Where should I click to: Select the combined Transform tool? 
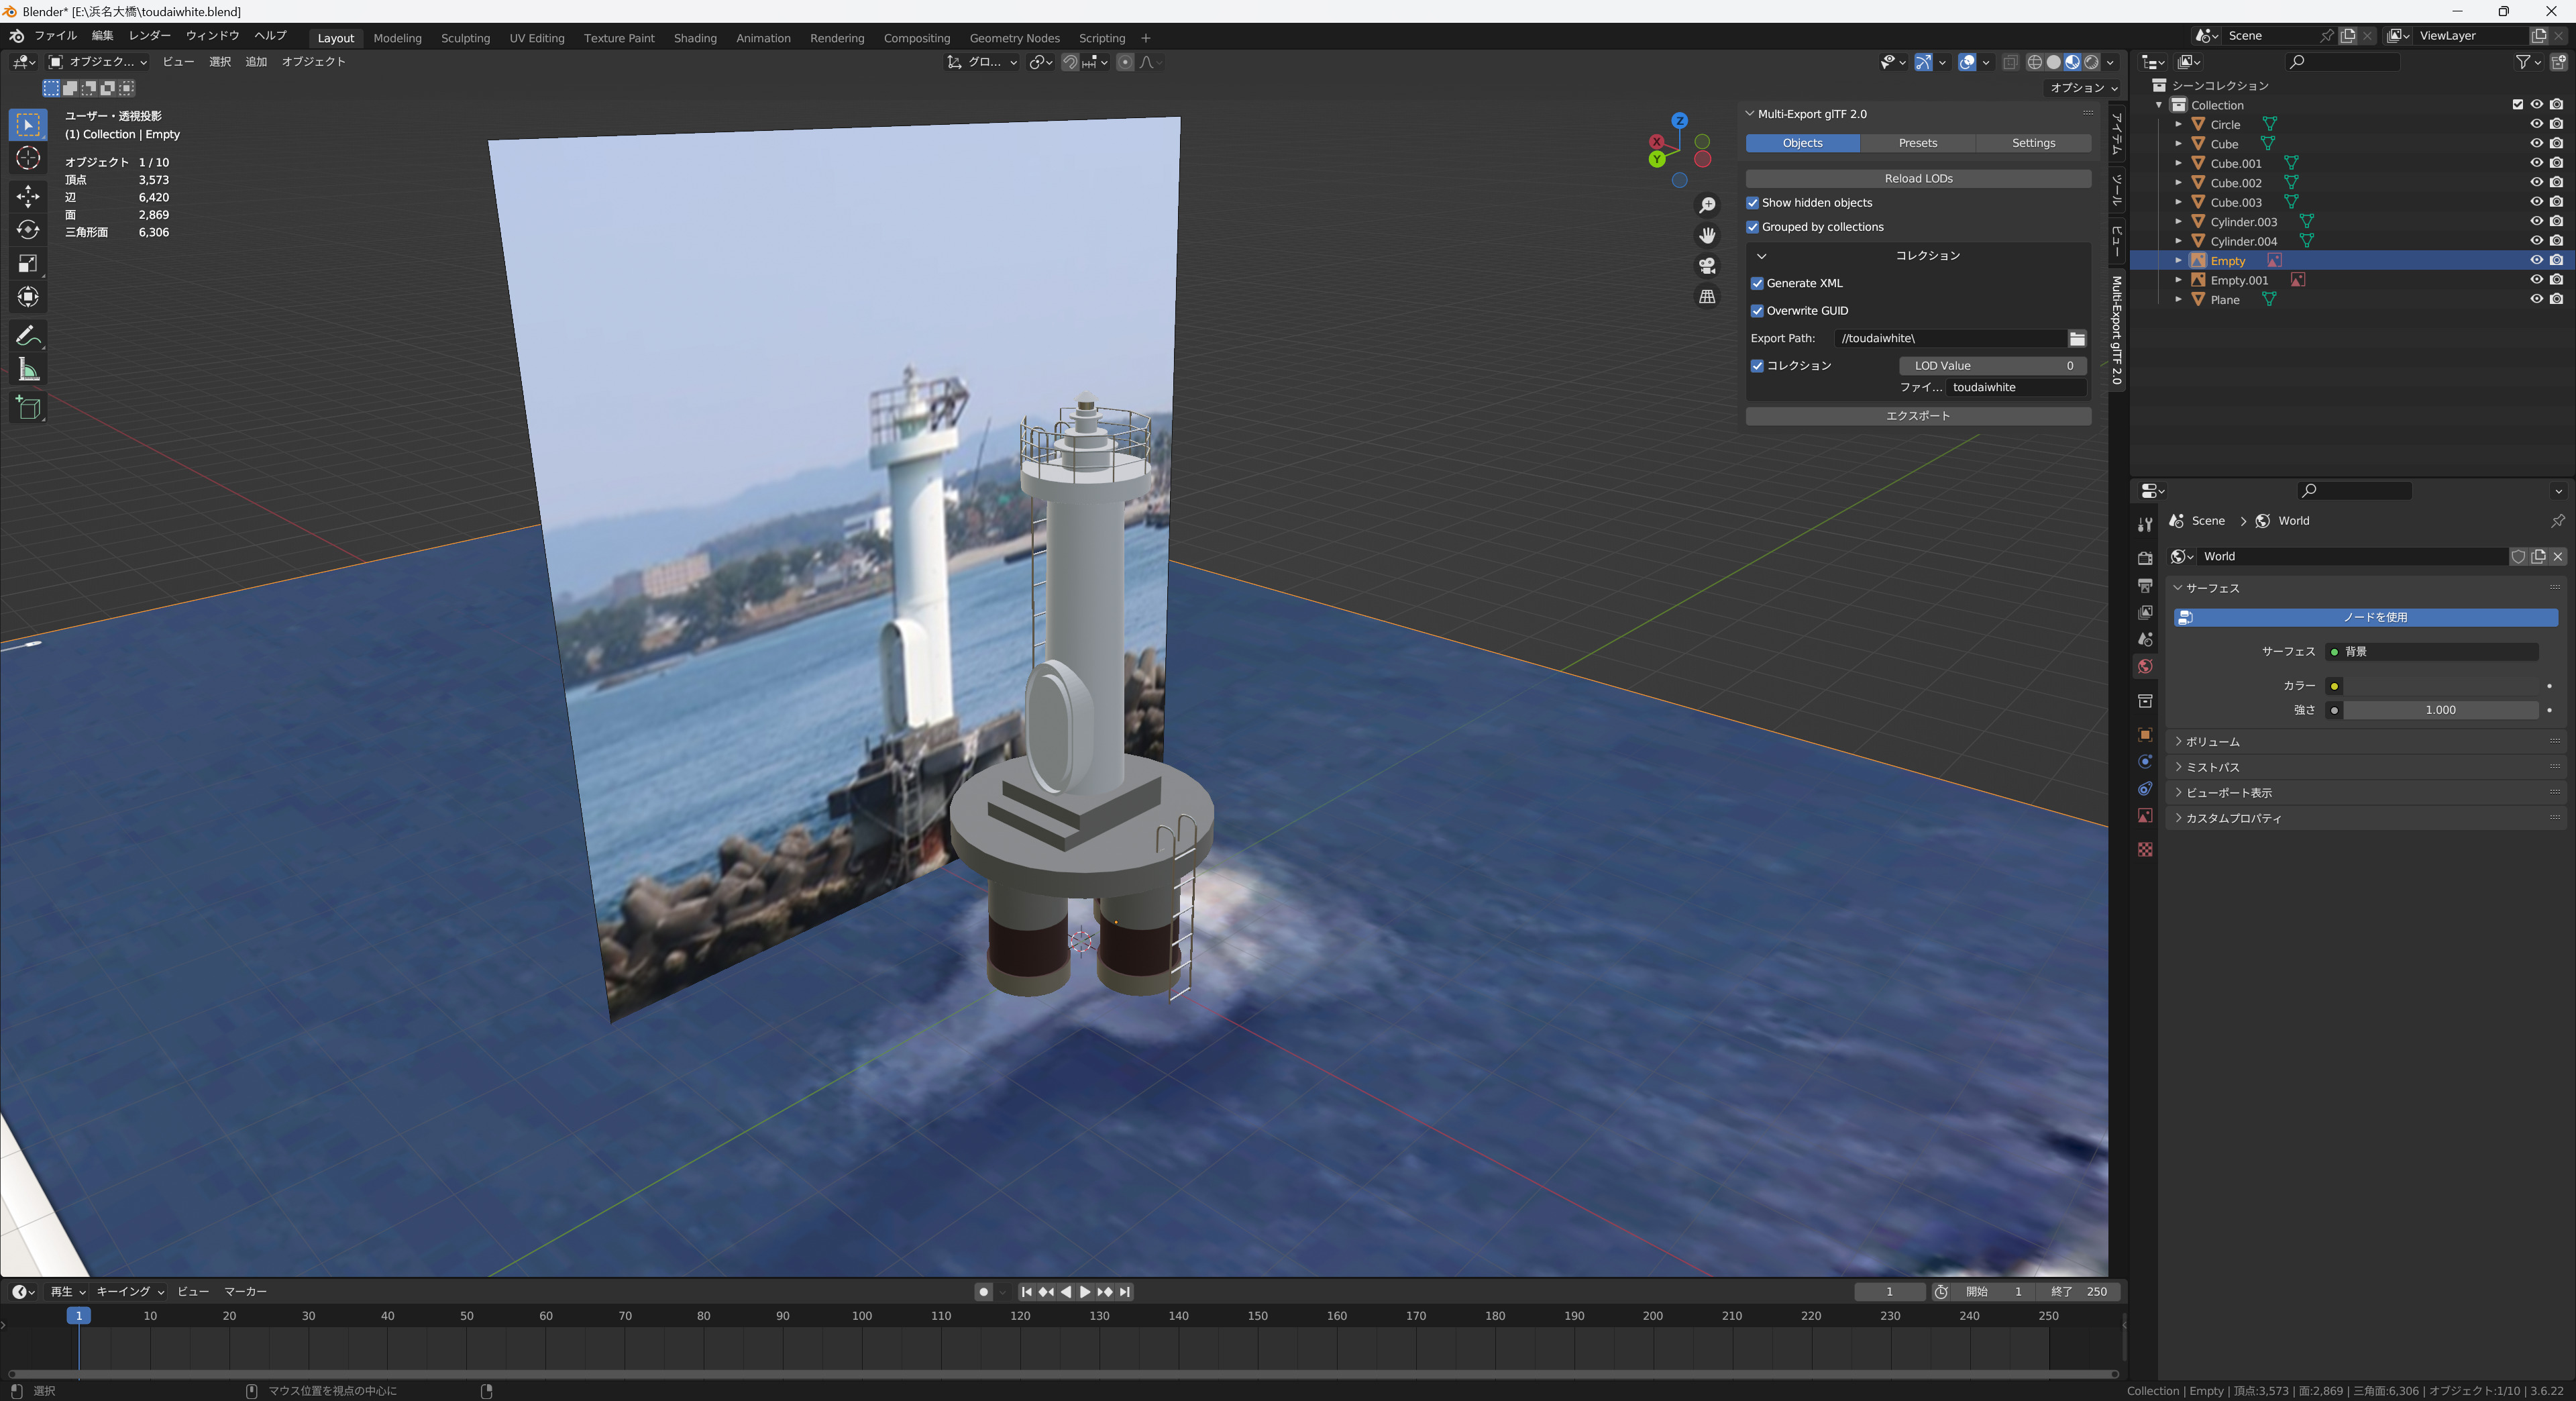click(28, 297)
